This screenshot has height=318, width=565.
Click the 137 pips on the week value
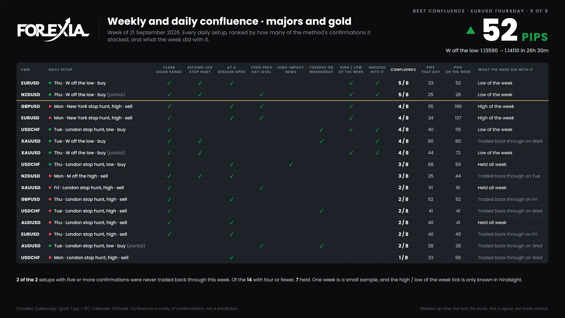pyautogui.click(x=458, y=118)
